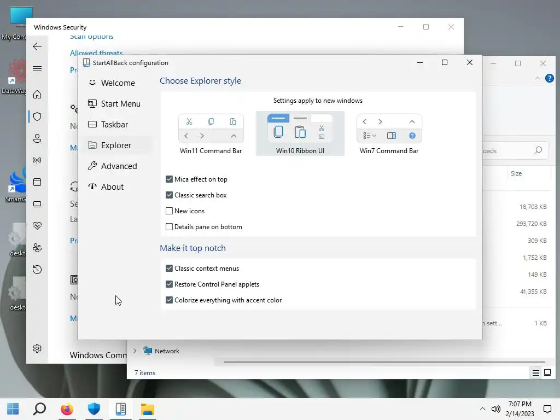
Task: Click the Explorer horizontal scrollbar
Action: coord(384,362)
